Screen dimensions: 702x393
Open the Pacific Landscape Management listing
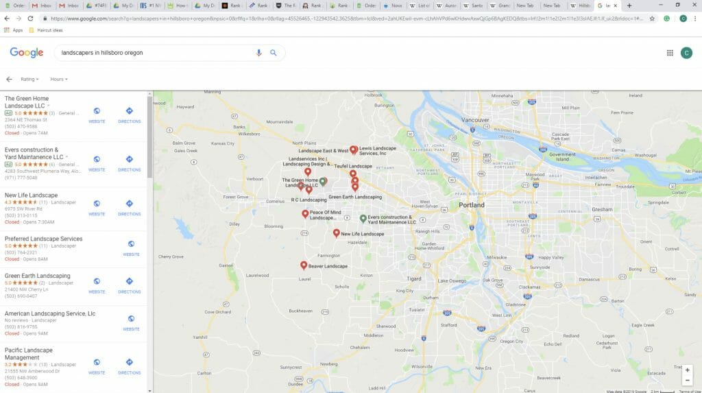(x=29, y=353)
